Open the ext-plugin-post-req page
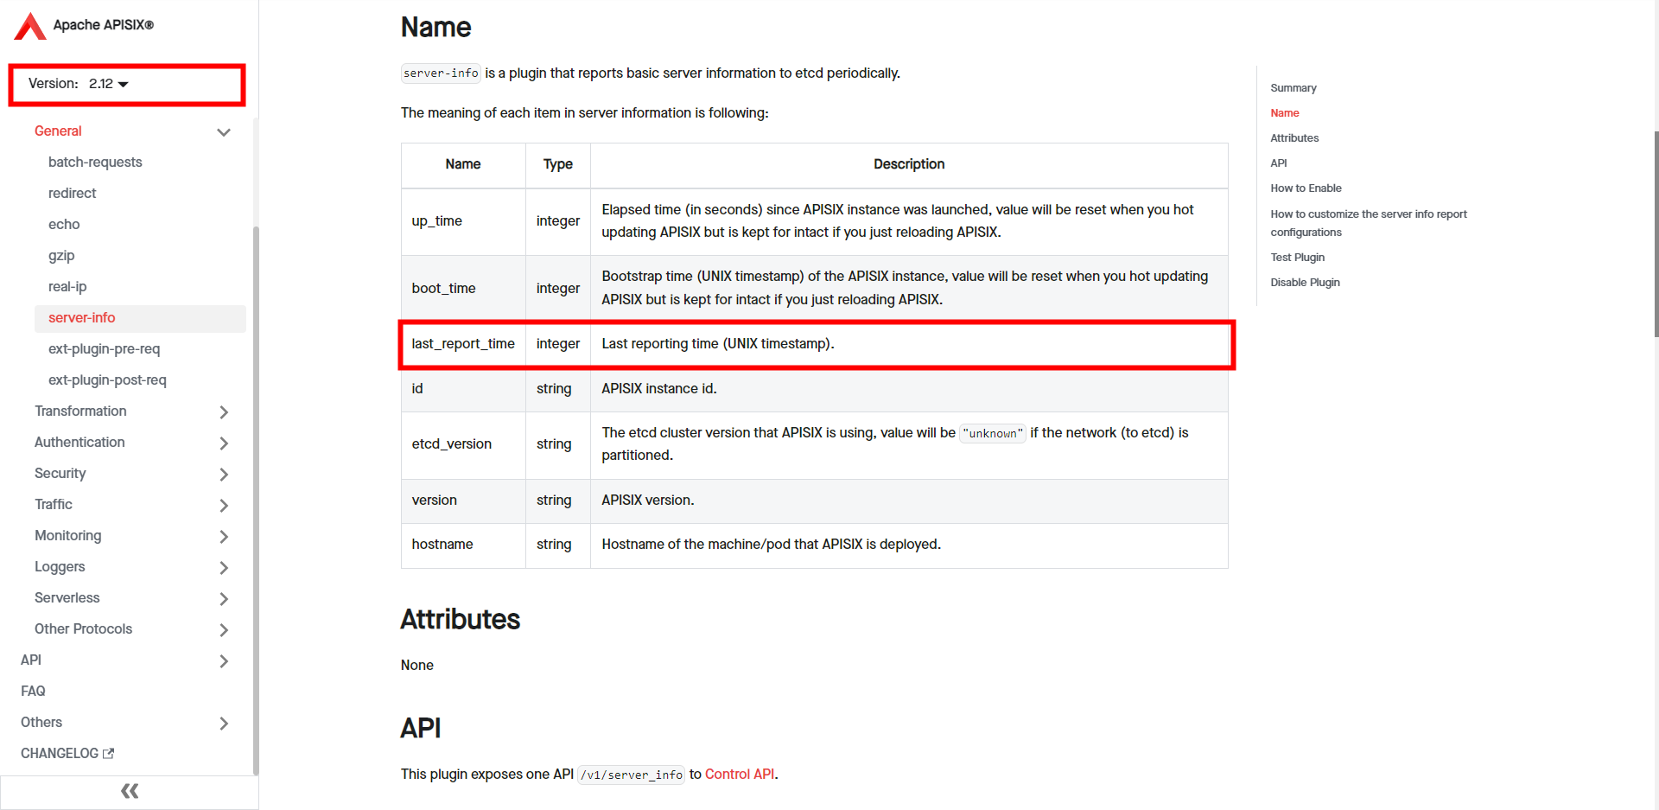The height and width of the screenshot is (810, 1659). pyautogui.click(x=107, y=379)
